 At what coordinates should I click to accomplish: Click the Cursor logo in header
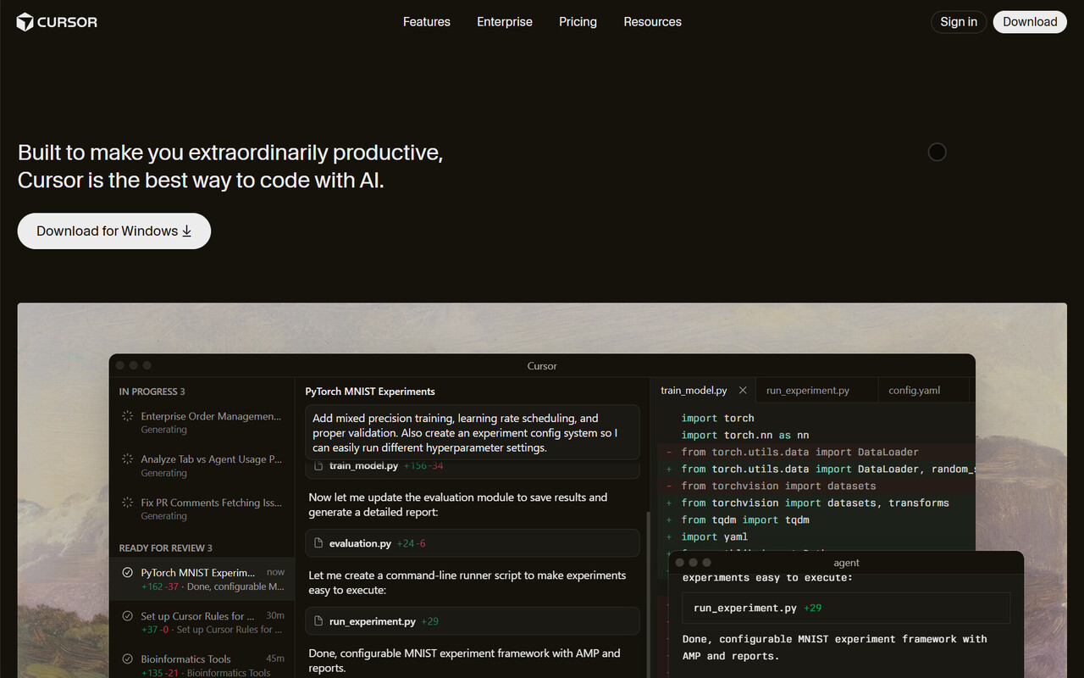tap(57, 22)
